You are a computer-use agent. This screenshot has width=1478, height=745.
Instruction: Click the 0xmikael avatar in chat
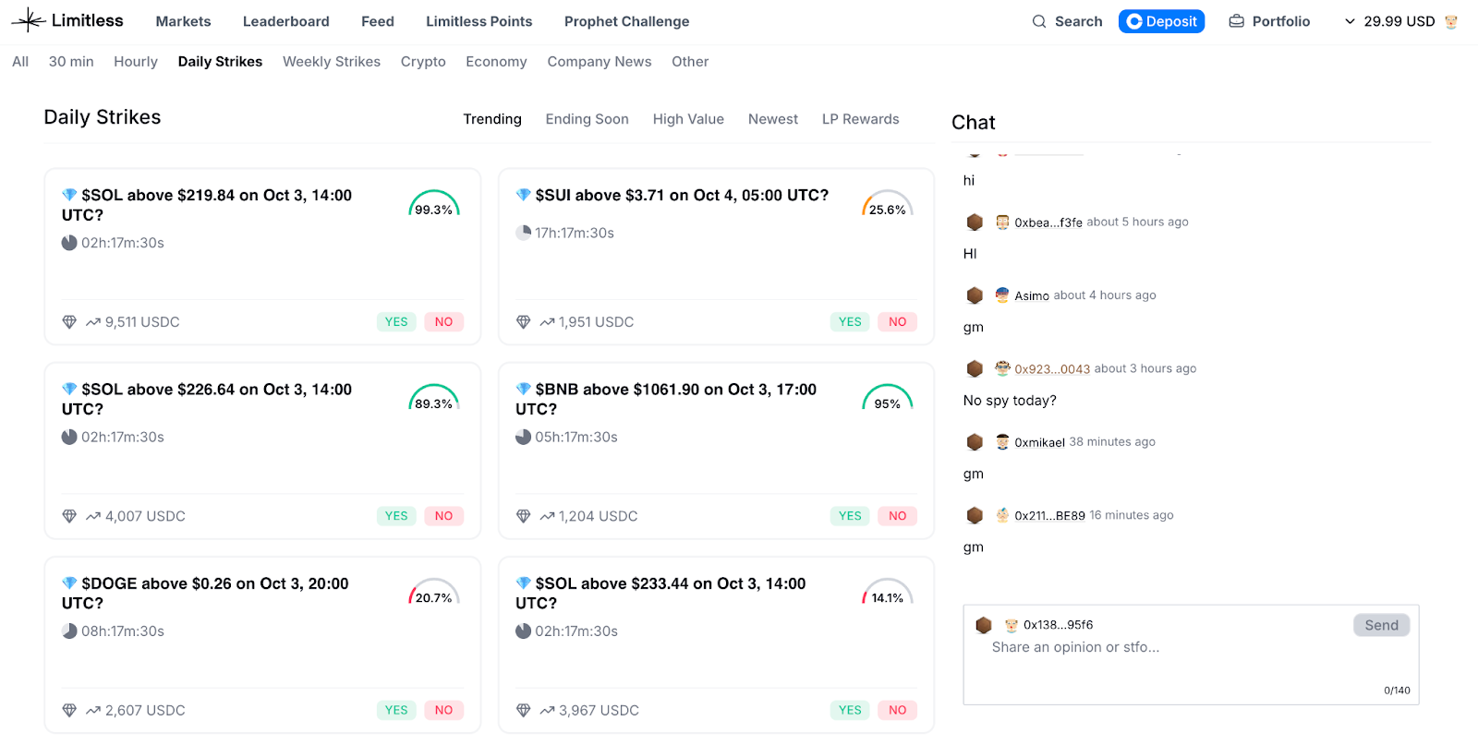tap(1002, 442)
